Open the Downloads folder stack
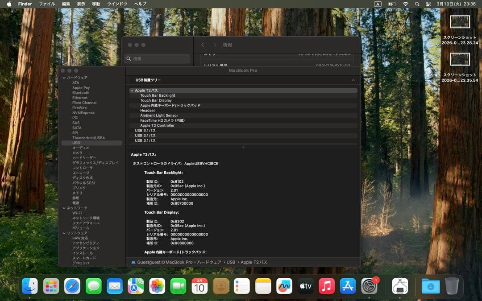482x301 pixels. (x=431, y=286)
